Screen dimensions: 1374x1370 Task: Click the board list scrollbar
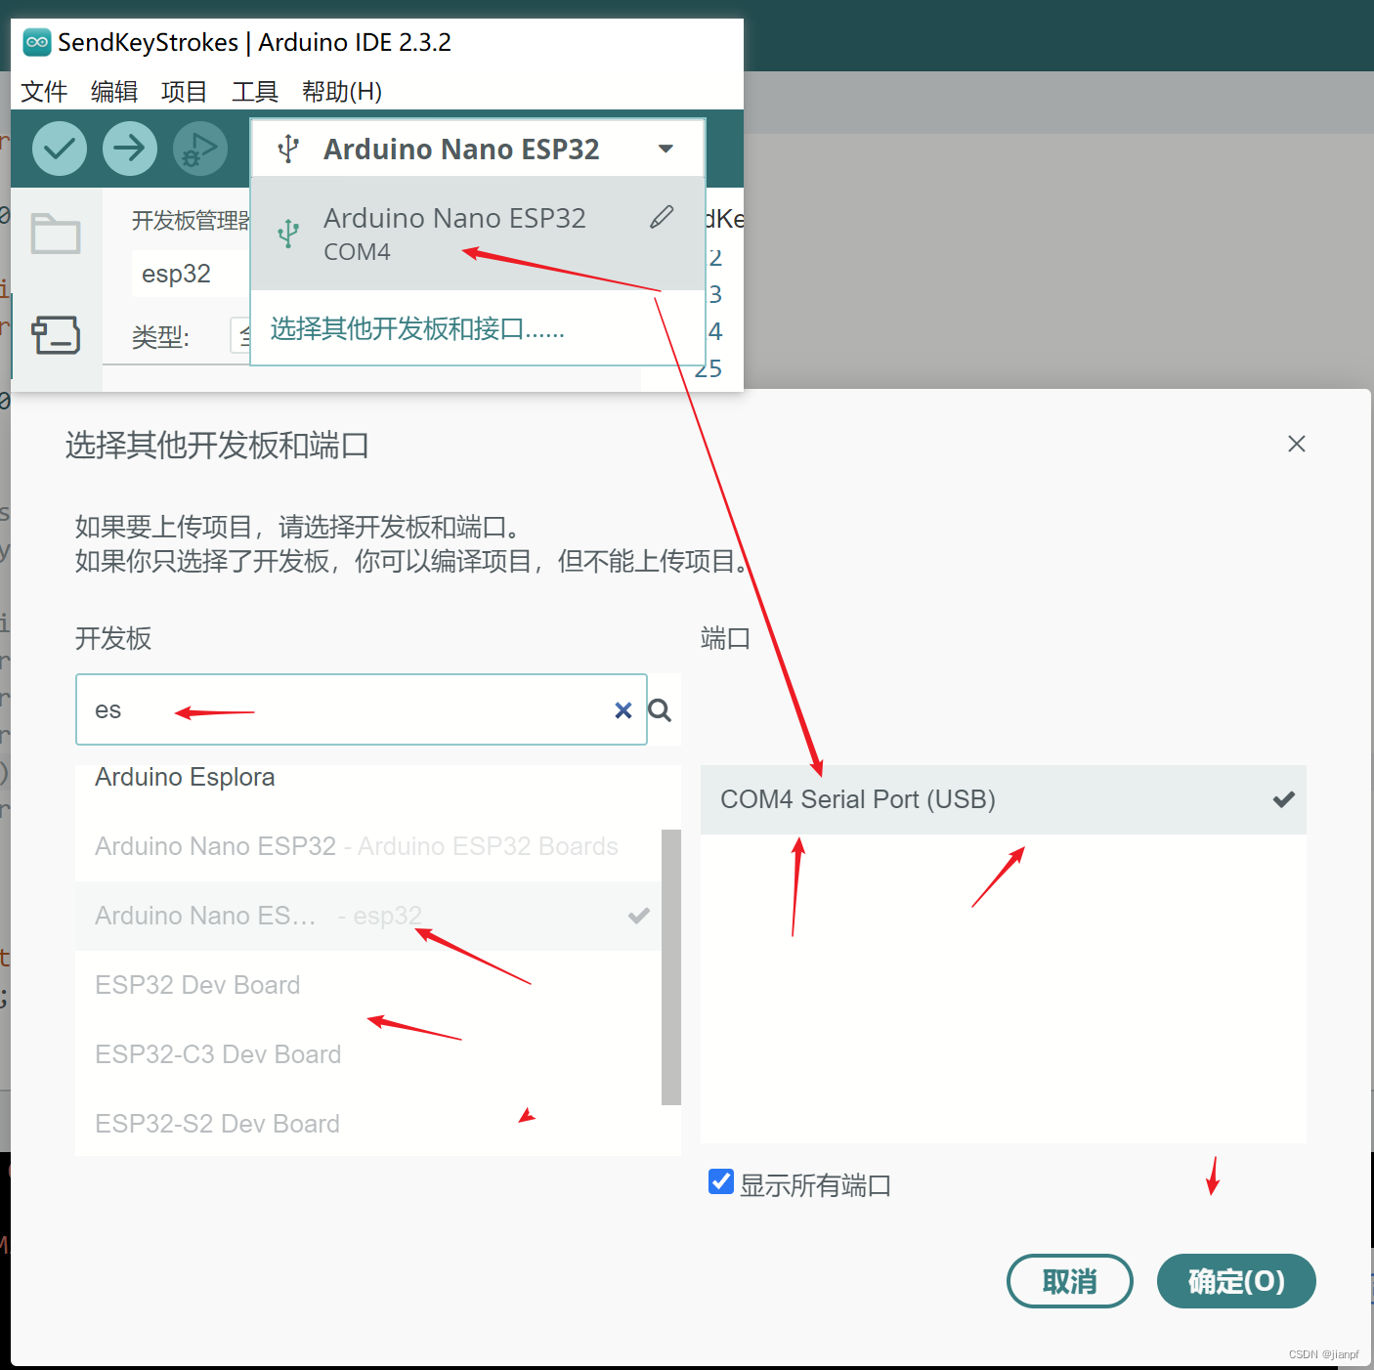point(671,967)
